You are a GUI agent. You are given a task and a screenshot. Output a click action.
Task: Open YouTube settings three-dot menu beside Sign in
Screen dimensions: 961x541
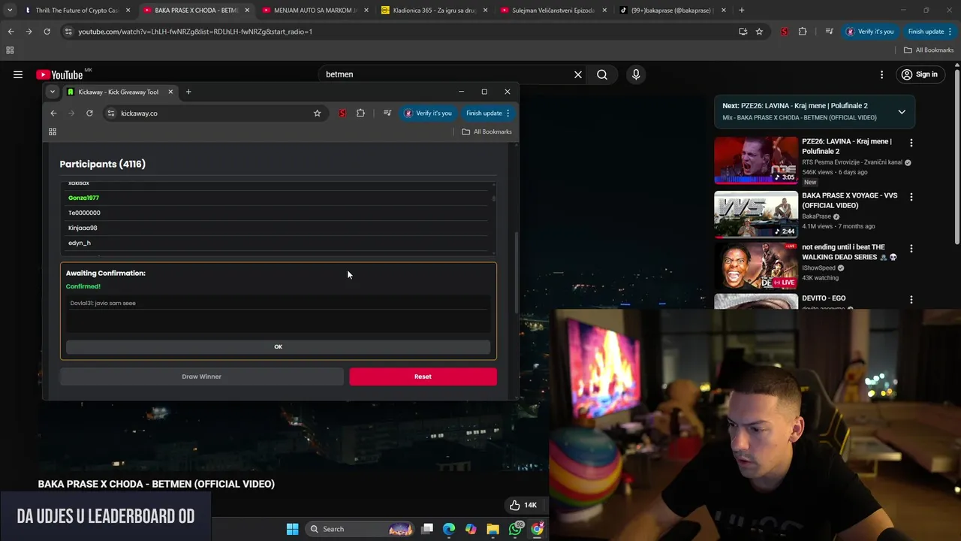tap(881, 74)
